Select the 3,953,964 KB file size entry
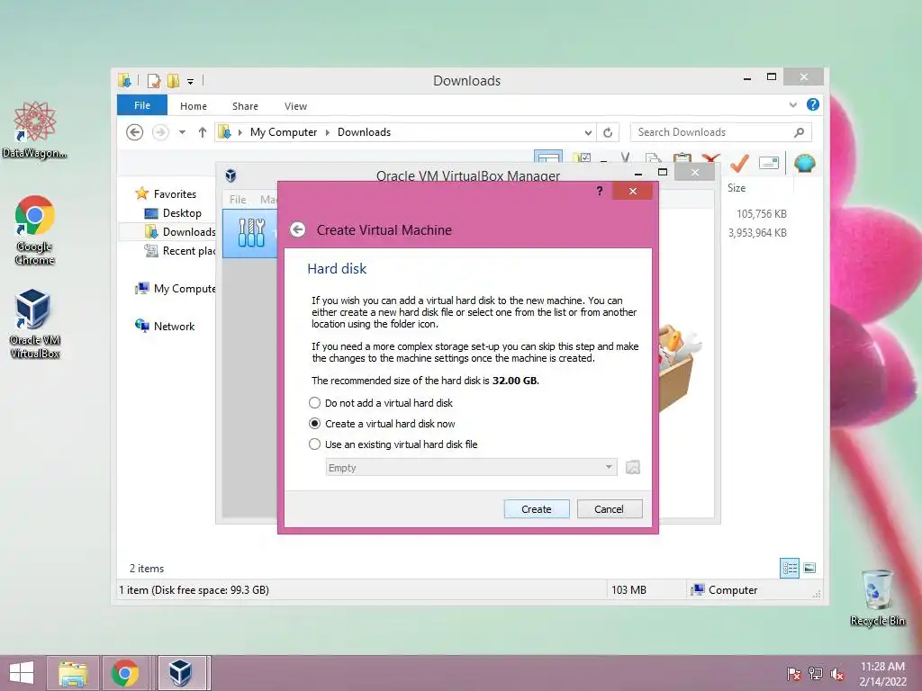922x691 pixels. tap(757, 233)
